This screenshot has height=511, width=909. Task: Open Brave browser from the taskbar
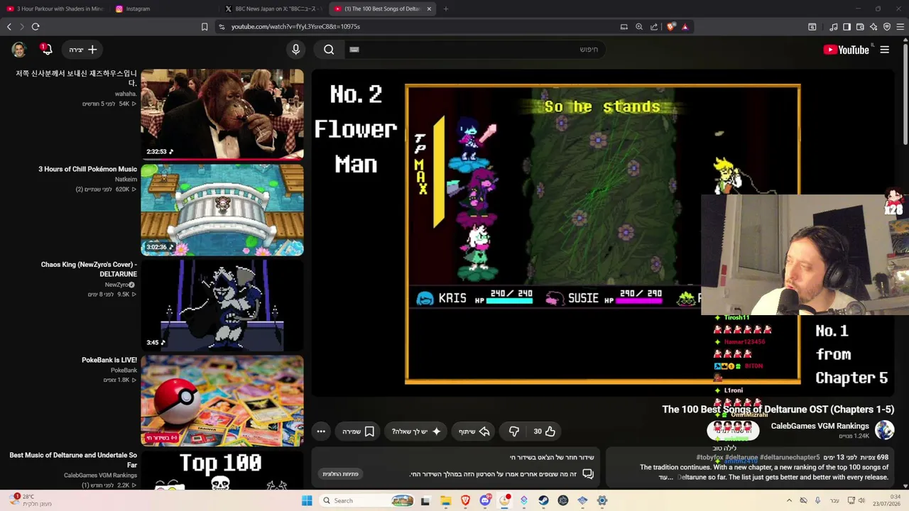466,500
